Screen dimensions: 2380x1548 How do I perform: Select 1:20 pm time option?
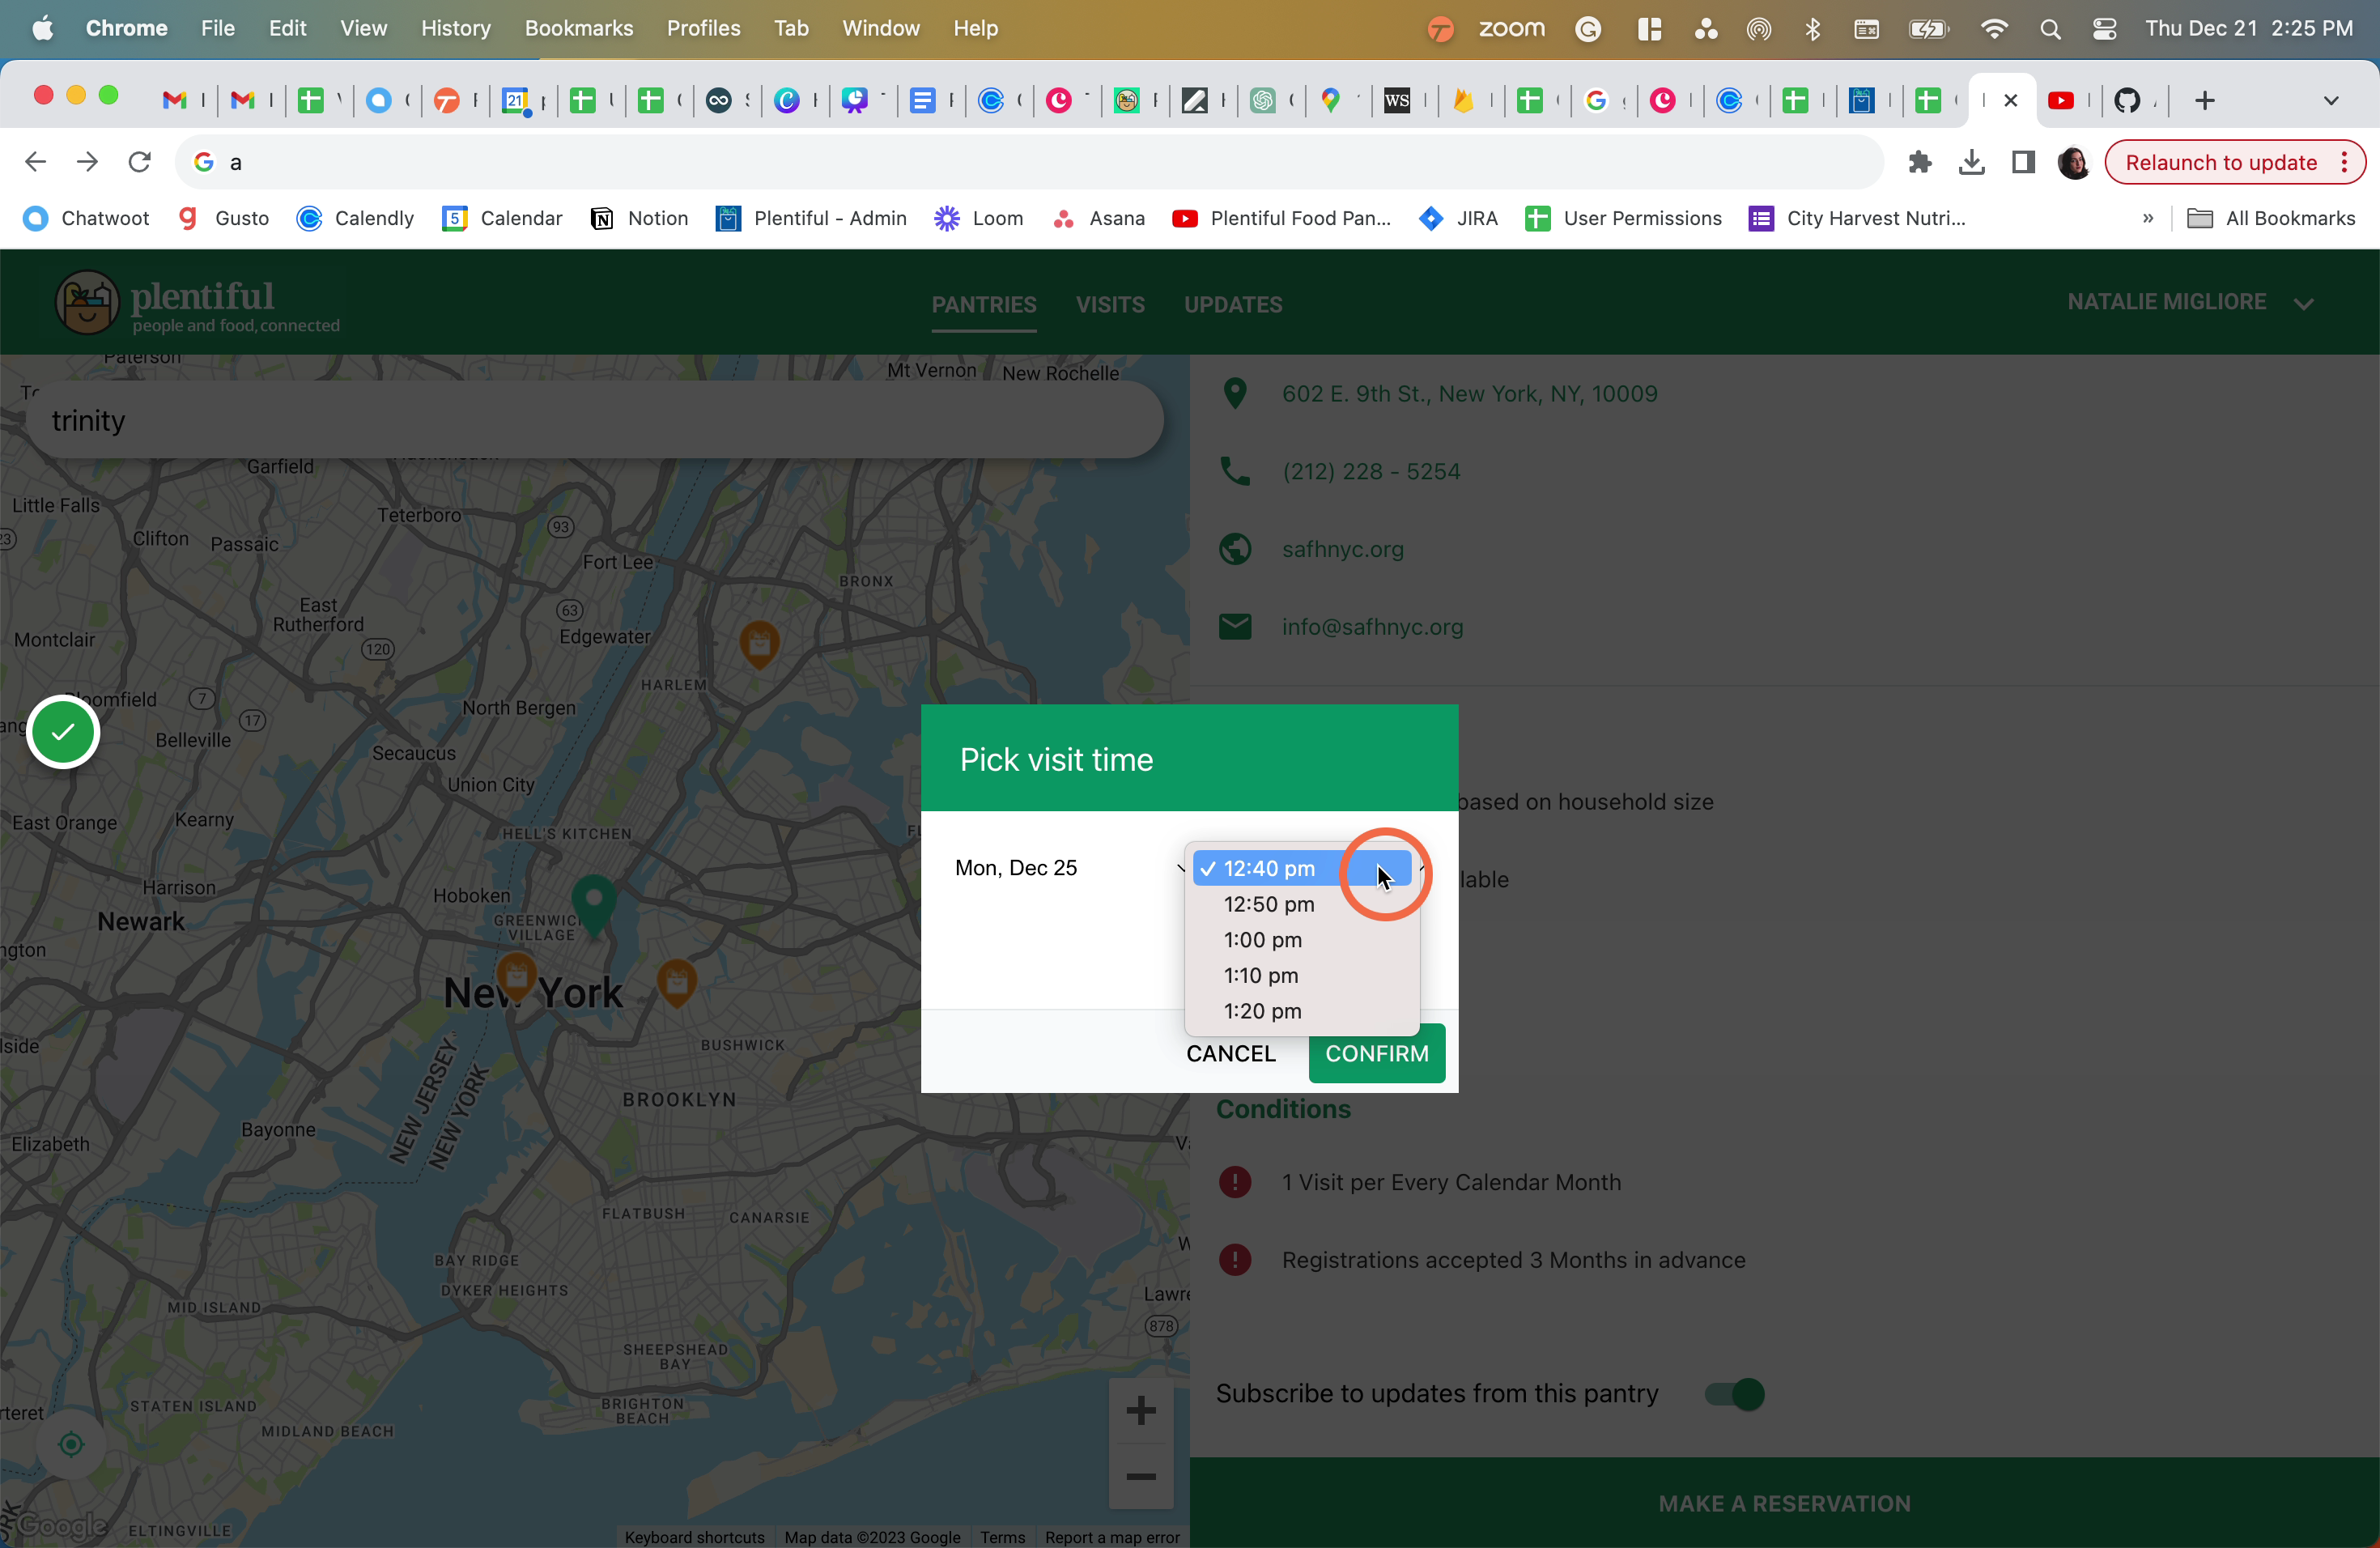click(1301, 1011)
